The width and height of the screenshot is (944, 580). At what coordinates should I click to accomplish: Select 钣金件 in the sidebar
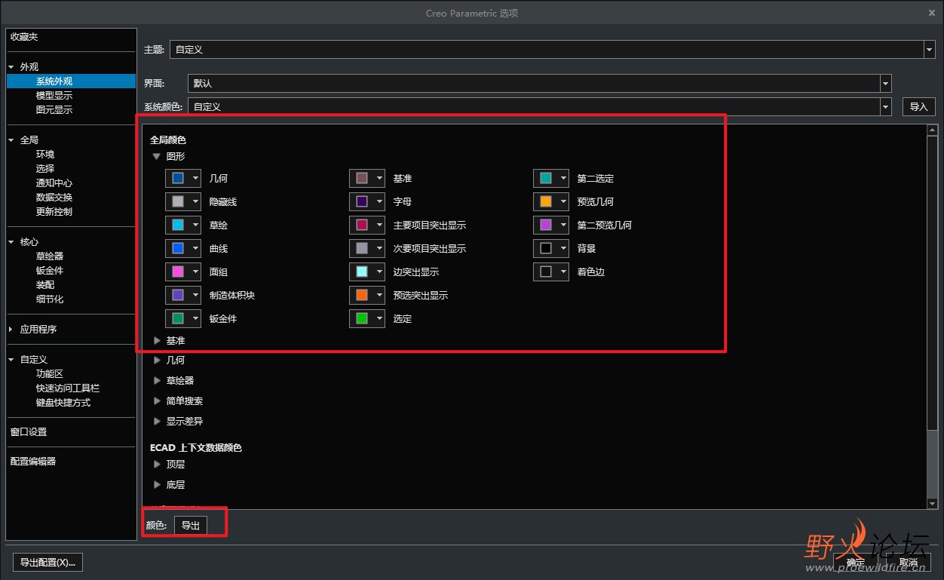[x=50, y=271]
